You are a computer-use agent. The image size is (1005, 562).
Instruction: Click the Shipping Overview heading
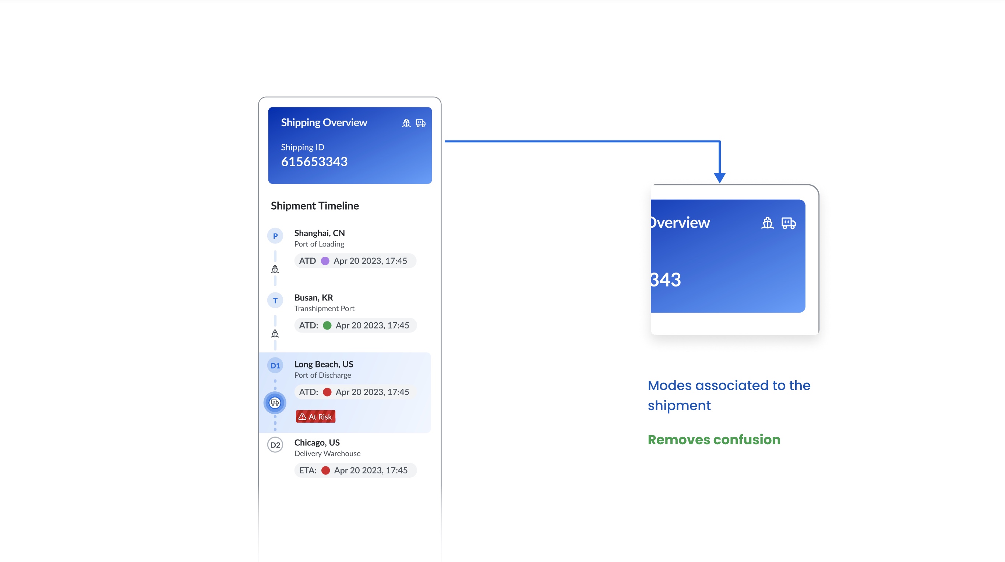click(324, 123)
